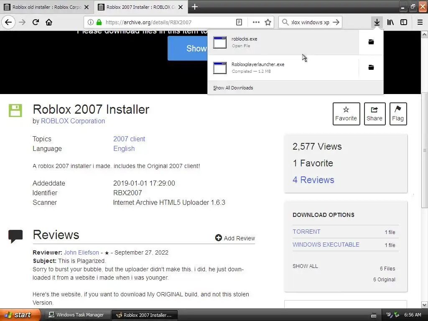
Task: Open containing folder for Robloxplayerlauncher.exe
Action: 371,67
